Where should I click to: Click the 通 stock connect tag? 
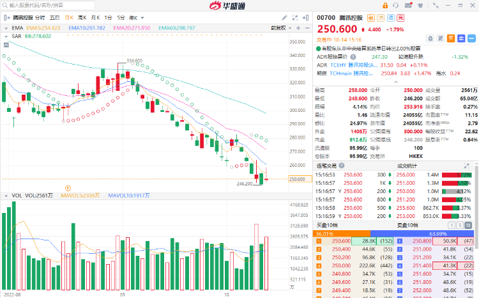pyautogui.click(x=391, y=18)
